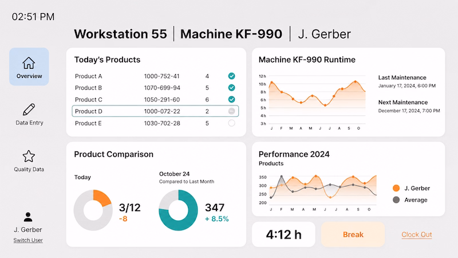Click the 347 monthly total
Viewport: 458px width, 258px height.
coord(215,208)
